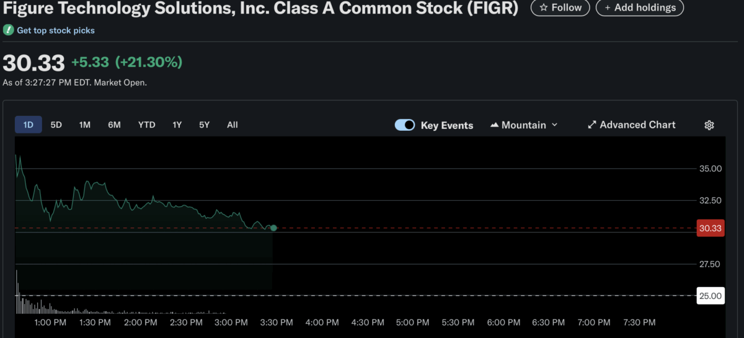The width and height of the screenshot is (744, 338).
Task: Switch chart to YTD range
Action: [146, 125]
